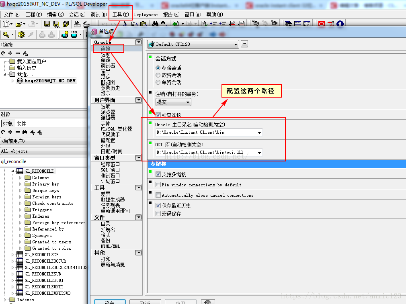Viewport: 406px width, 304px height.
Task: Click the Indent selection icon
Action: (213, 24)
